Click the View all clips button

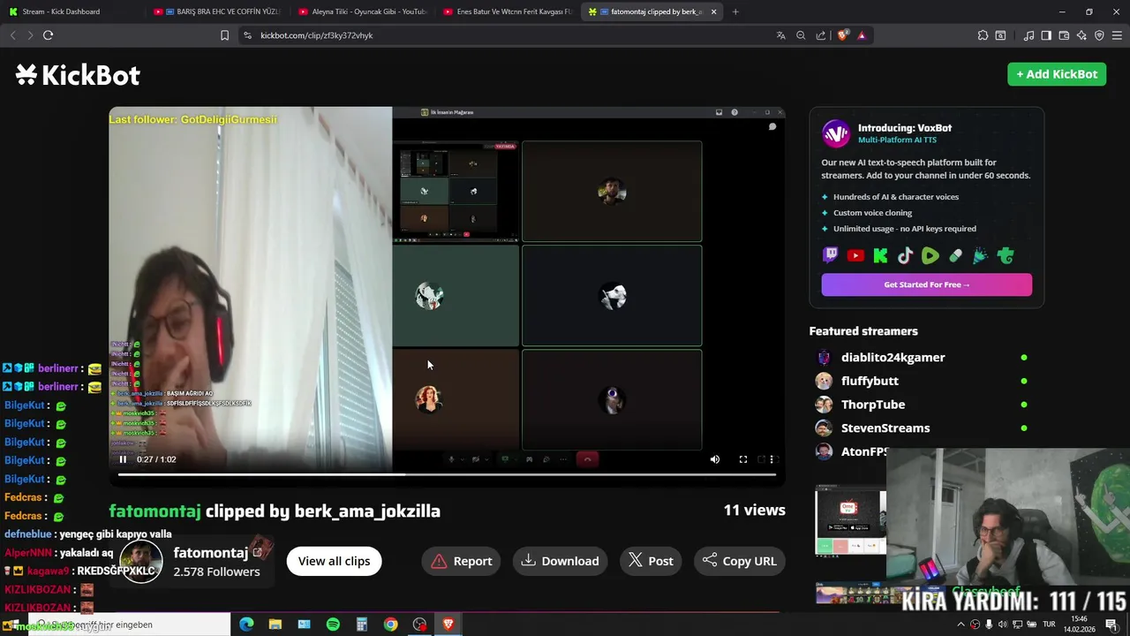click(334, 561)
